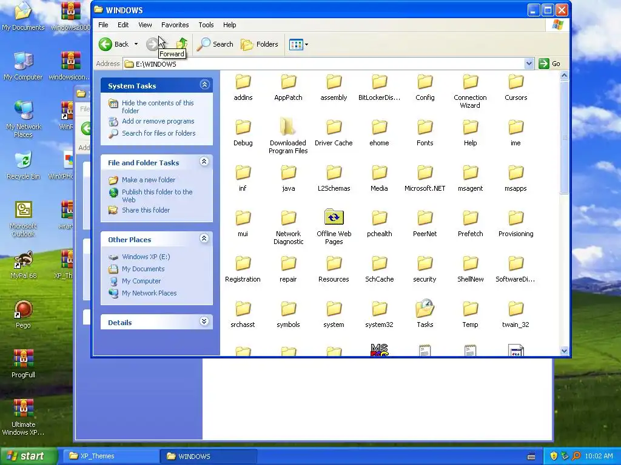Click the scroll down arrow in file list
621x465 pixels.
pos(565,351)
